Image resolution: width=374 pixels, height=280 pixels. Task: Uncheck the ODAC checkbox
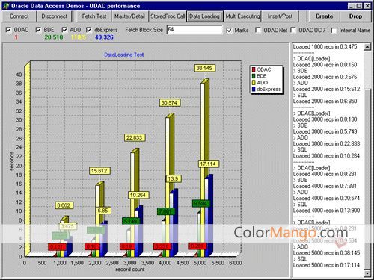tap(8, 30)
